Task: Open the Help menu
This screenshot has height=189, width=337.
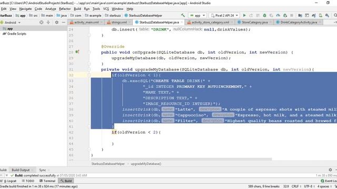Action: click(x=130, y=9)
